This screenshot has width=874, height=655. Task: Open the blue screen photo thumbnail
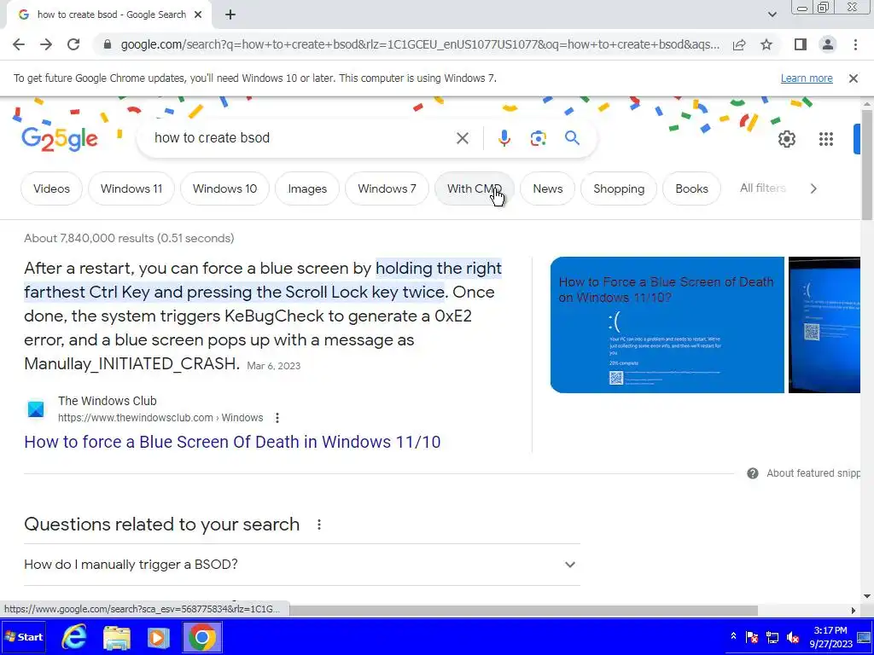(824, 325)
